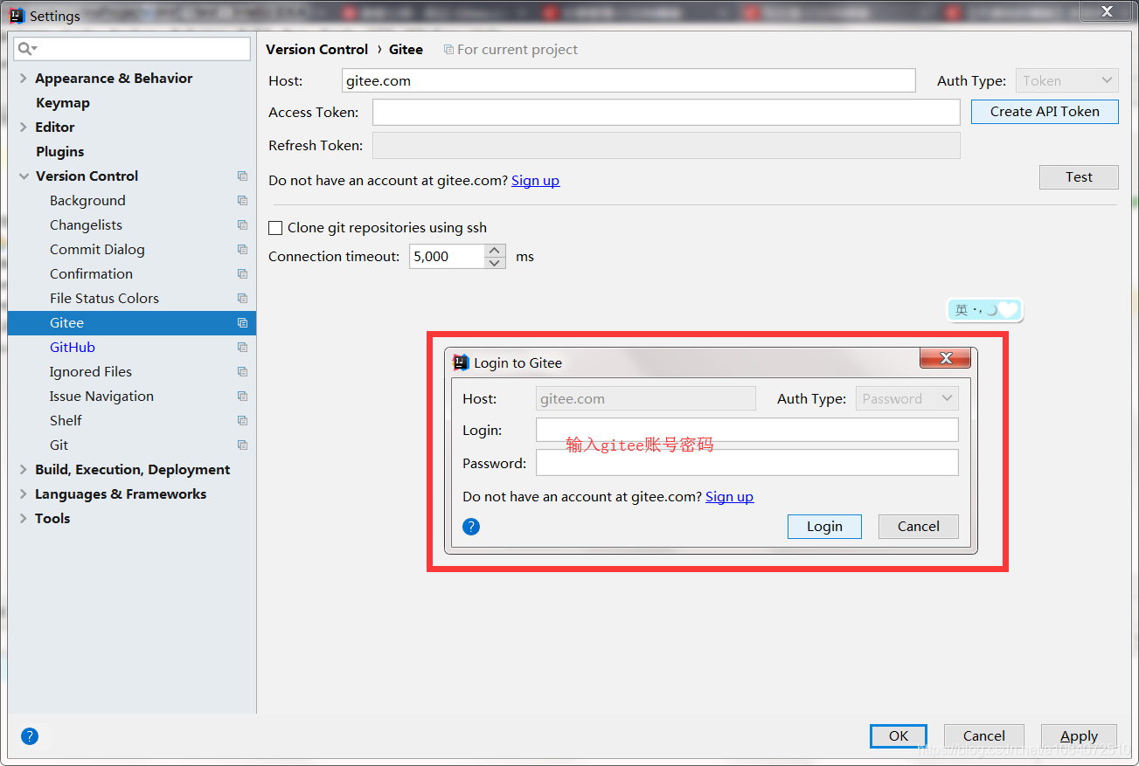
Task: Select File Status Colors item
Action: click(104, 298)
